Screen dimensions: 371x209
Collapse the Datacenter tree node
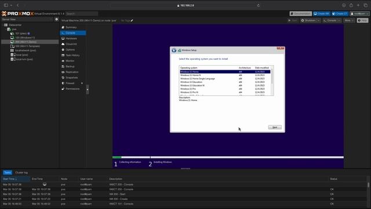(x=3, y=25)
